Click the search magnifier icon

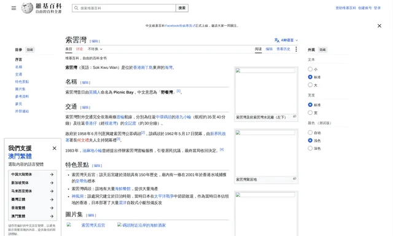click(x=76, y=8)
